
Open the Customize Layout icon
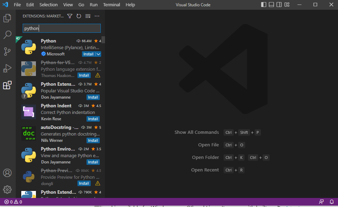287,5
